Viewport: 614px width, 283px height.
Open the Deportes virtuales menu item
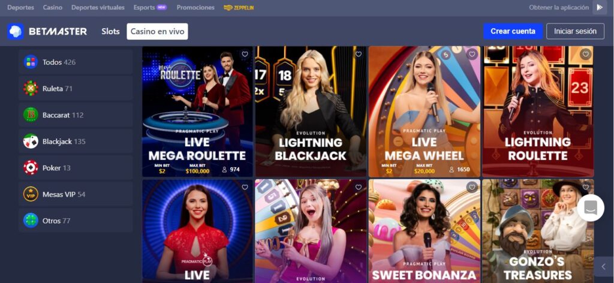pos(98,7)
